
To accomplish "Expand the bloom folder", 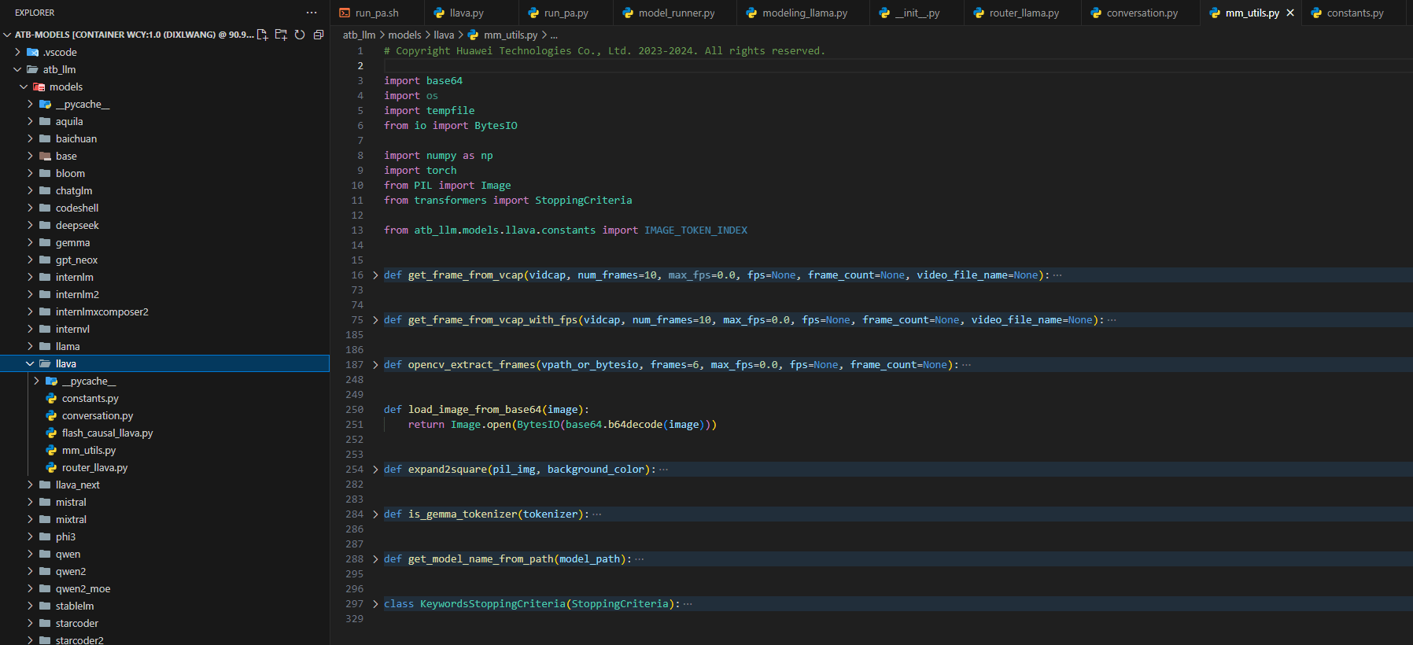I will click(30, 173).
